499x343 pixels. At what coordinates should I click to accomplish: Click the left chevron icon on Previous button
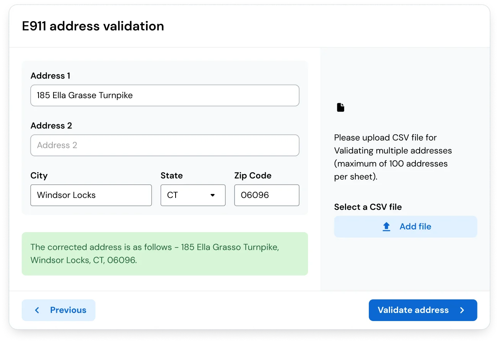37,310
